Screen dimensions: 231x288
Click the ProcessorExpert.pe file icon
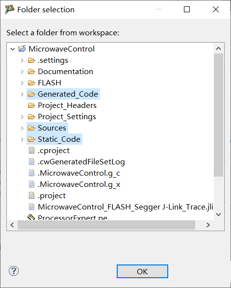(31, 217)
